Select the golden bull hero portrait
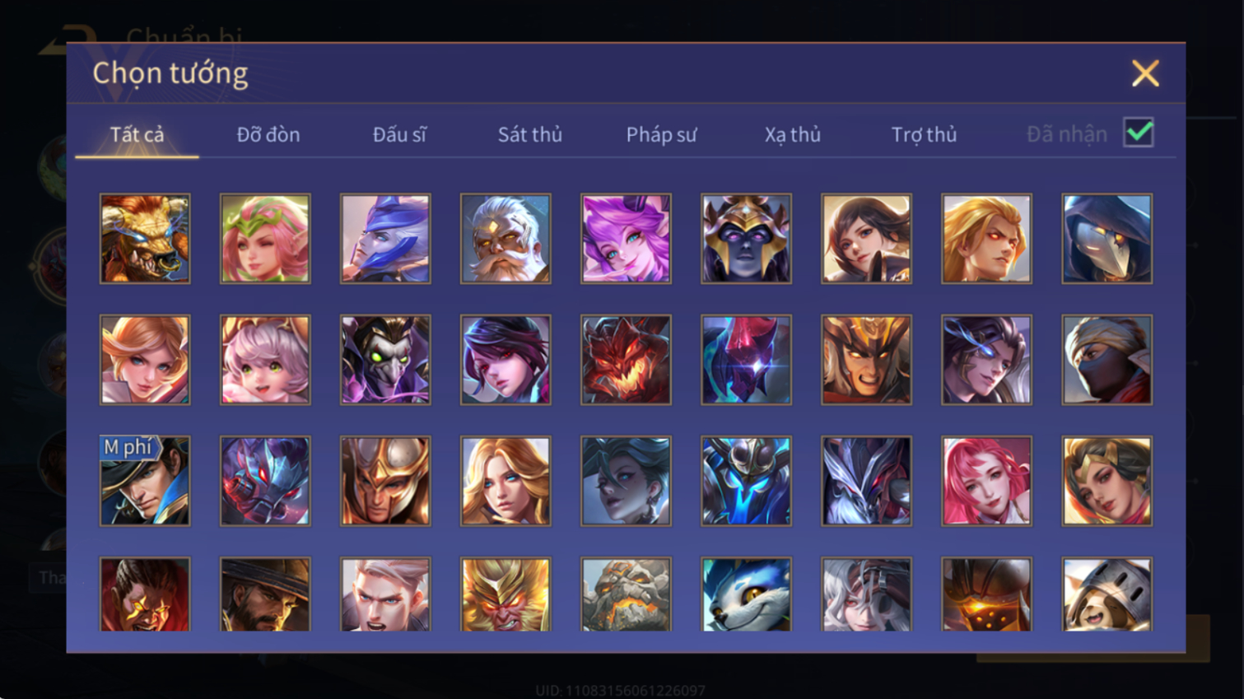 point(145,239)
